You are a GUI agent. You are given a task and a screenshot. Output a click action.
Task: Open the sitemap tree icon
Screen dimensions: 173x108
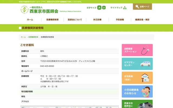pyautogui.click(x=125, y=8)
